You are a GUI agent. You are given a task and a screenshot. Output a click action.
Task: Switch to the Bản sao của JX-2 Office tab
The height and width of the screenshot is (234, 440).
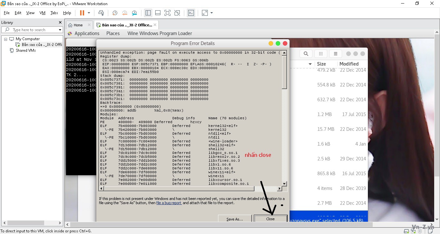[127, 25]
